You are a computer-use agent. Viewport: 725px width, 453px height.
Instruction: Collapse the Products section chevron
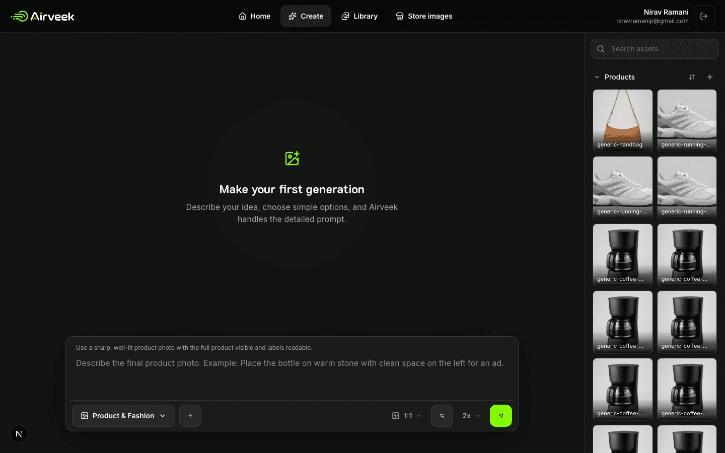coord(597,77)
